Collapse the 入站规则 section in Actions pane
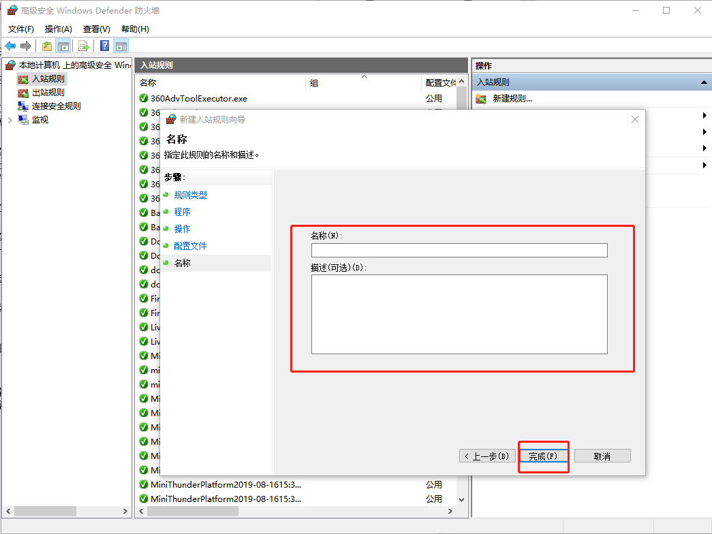 coord(704,82)
